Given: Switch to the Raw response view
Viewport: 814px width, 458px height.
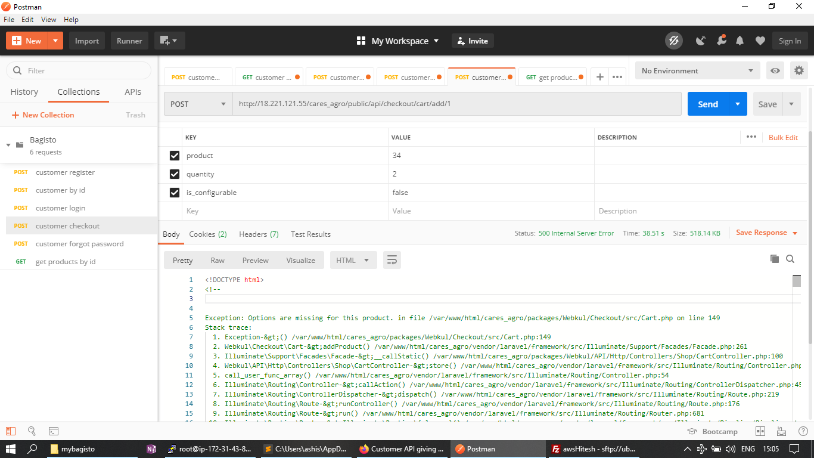Looking at the screenshot, I should pos(218,260).
